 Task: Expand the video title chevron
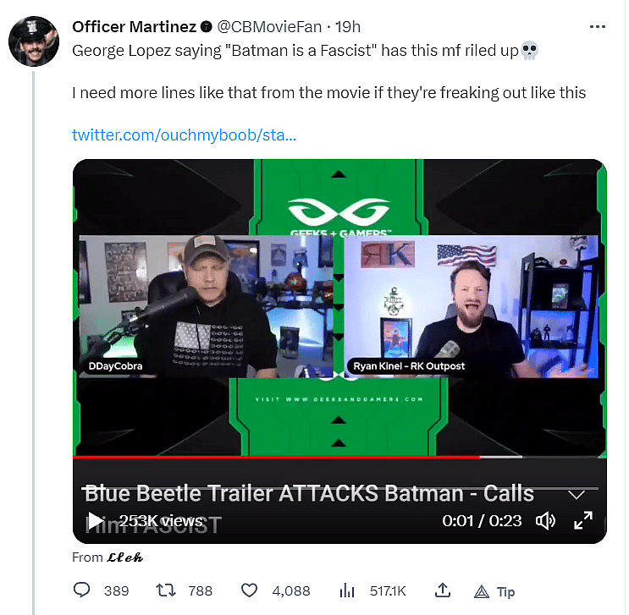point(577,494)
